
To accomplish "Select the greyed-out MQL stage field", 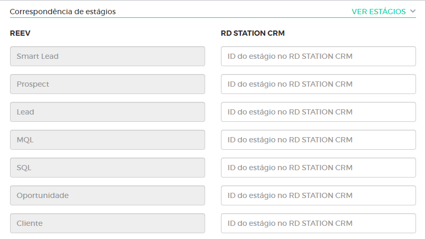I will (107, 140).
